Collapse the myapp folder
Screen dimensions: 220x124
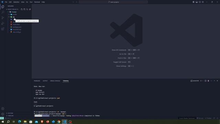14,12
